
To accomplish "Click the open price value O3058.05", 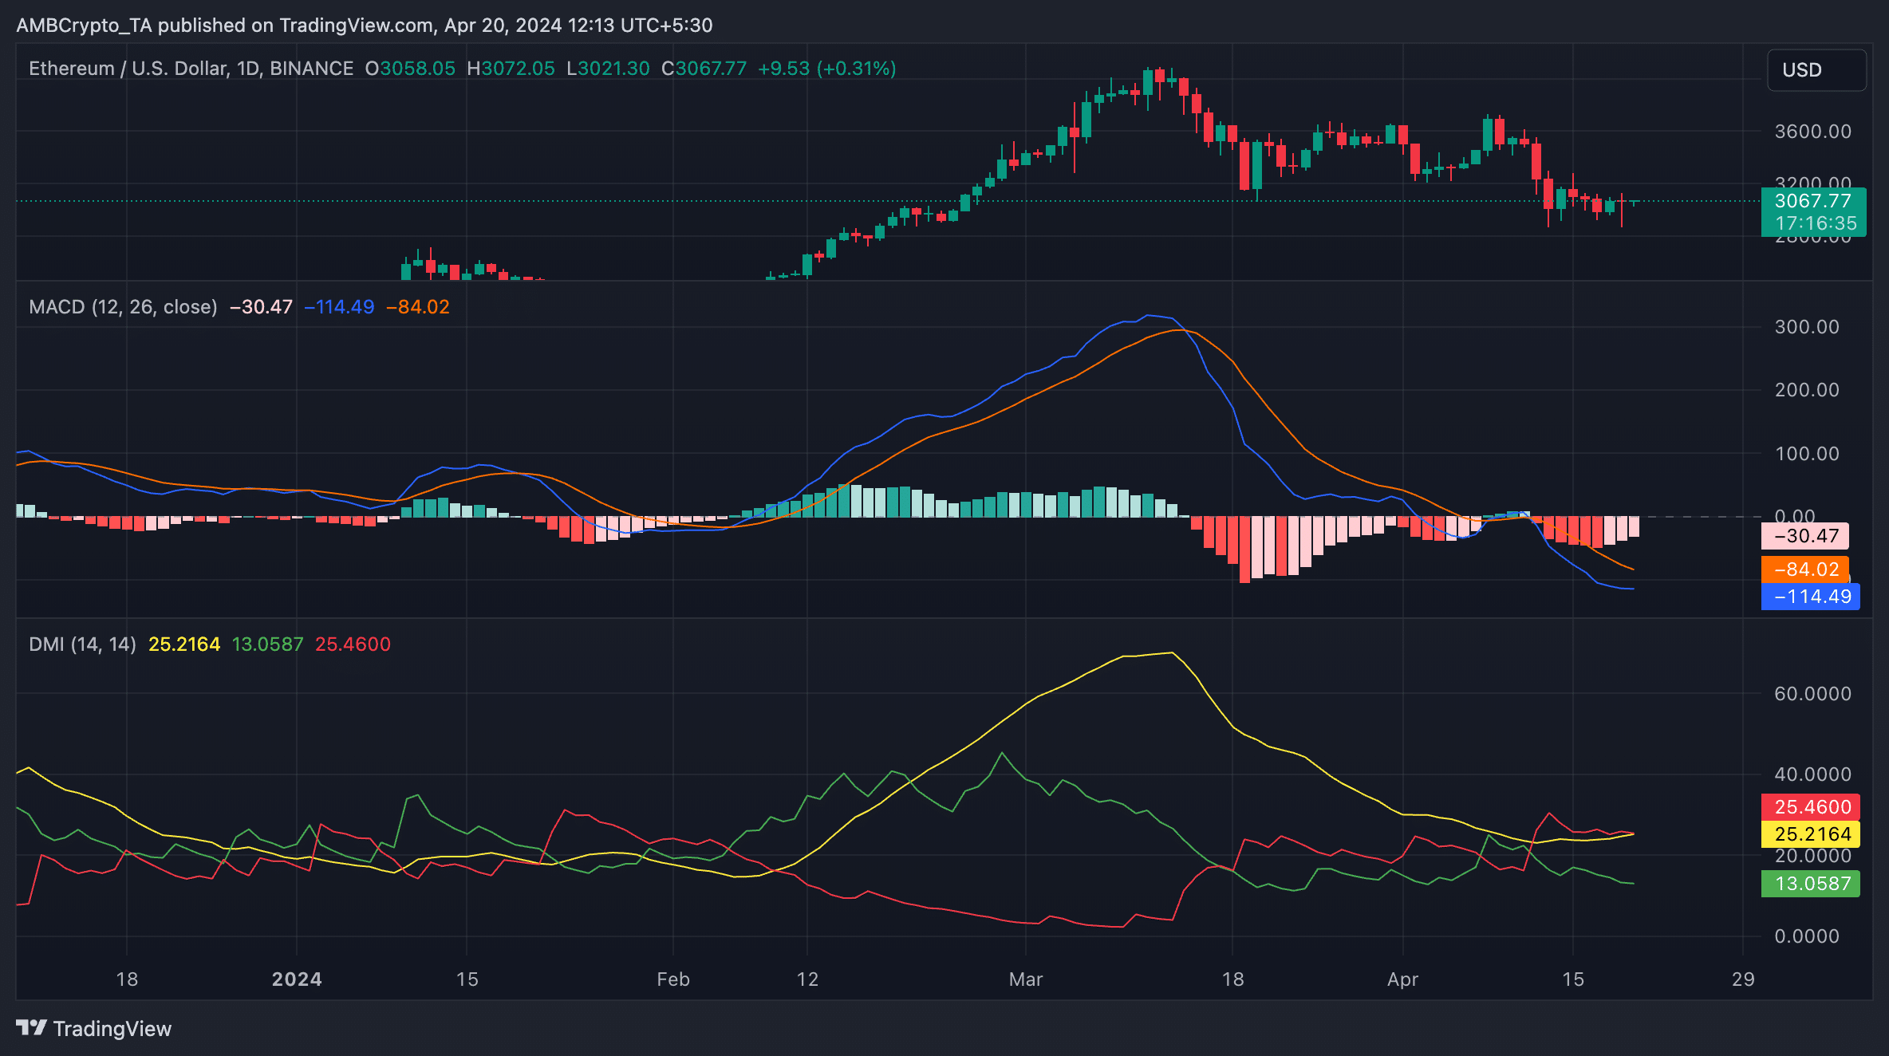I will tap(410, 69).
